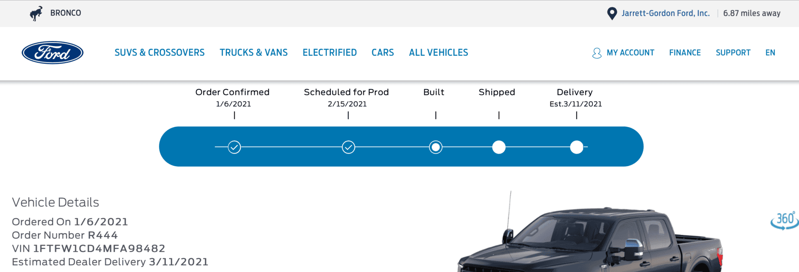Select the Cars category

point(382,52)
